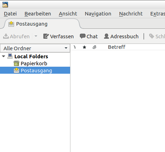Sort messages by the Betreff column
Screen dimensions: 165x152
pyautogui.click(x=117, y=47)
